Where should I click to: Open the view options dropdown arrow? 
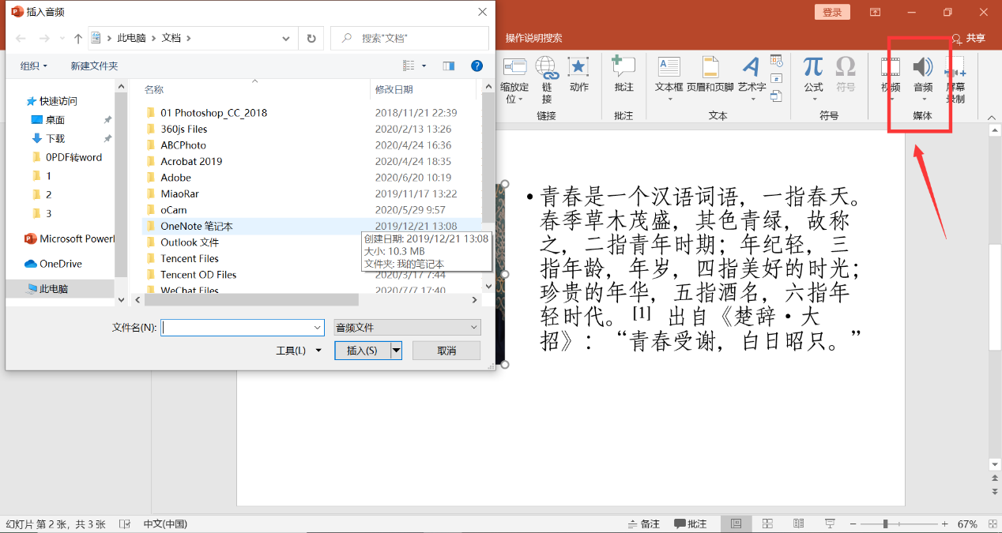[424, 66]
